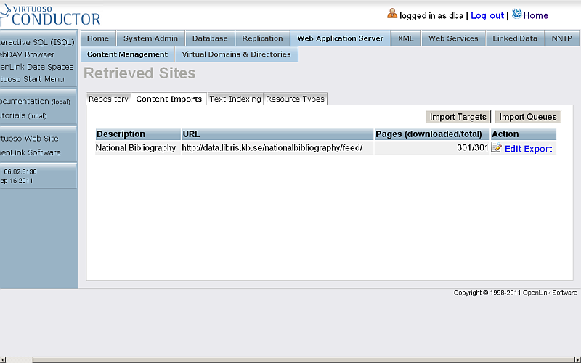Select Virtual Domains & Directories submenu
The height and width of the screenshot is (363, 581).
point(236,54)
